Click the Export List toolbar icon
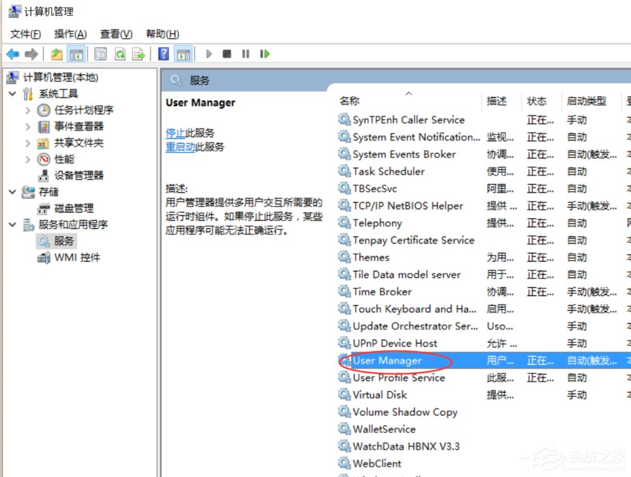Viewport: 631px width, 477px height. tap(140, 54)
